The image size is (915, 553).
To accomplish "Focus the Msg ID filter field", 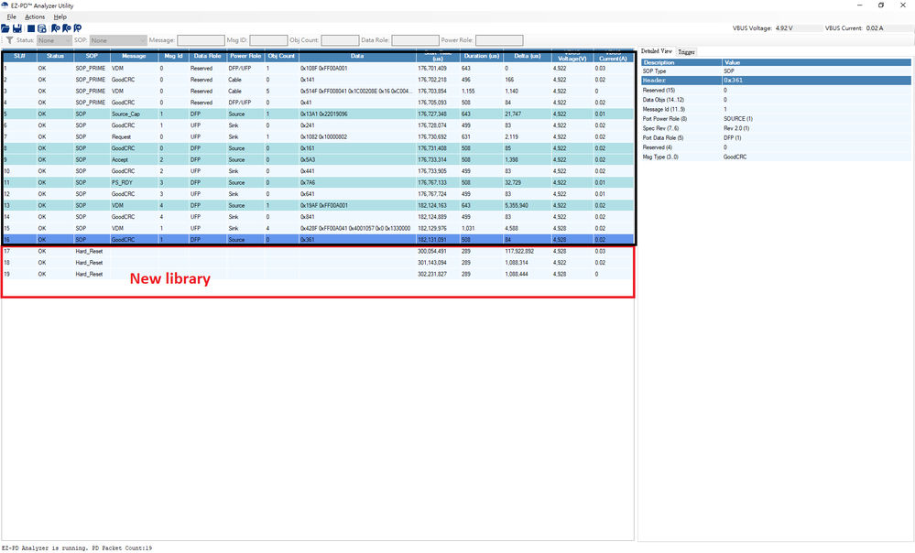I will (x=268, y=40).
